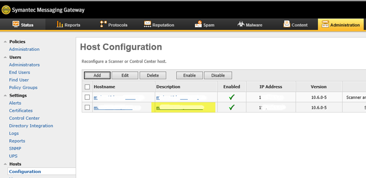The width and height of the screenshot is (366, 178).
Task: Open Administration link under Policies
Action: pos(24,49)
